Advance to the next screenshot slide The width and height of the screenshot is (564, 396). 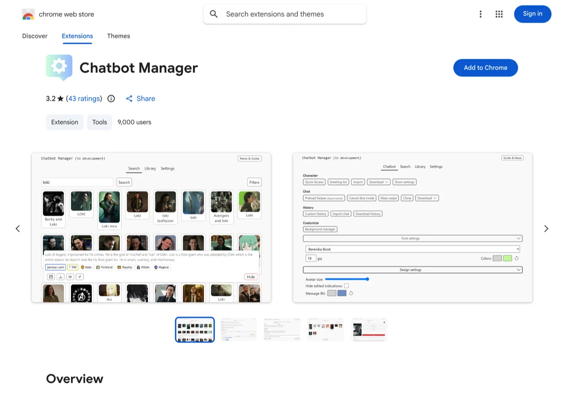(x=546, y=229)
